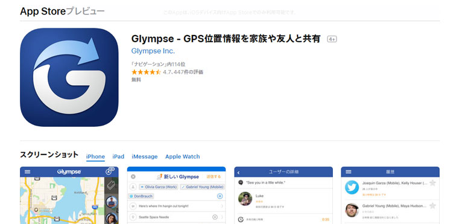Image resolution: width=459 pixels, height=224 pixels.
Task: Switch to the iMessage screenshots tab
Action: (x=145, y=156)
